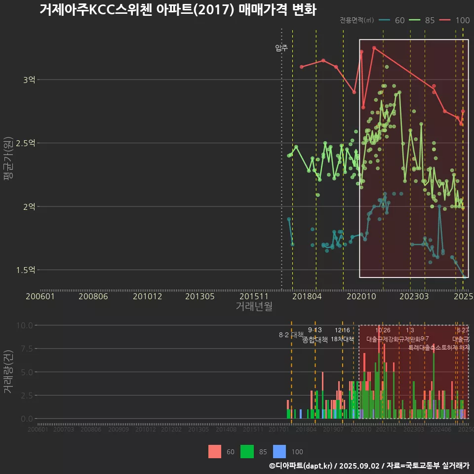Select the 전용면적(㎡) legend label
Viewport: 474px width, 474px height.
click(356, 20)
